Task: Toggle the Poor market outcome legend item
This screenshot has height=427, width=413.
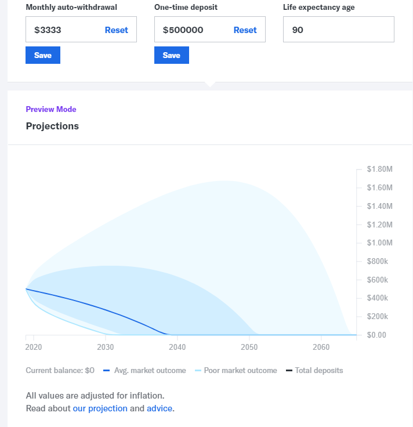Action: pyautogui.click(x=240, y=370)
